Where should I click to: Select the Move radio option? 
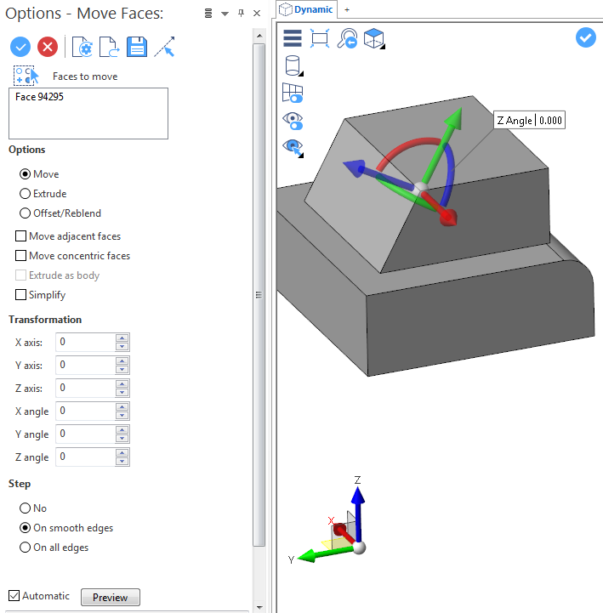(25, 174)
